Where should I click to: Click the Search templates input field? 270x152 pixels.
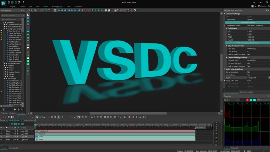point(13,15)
